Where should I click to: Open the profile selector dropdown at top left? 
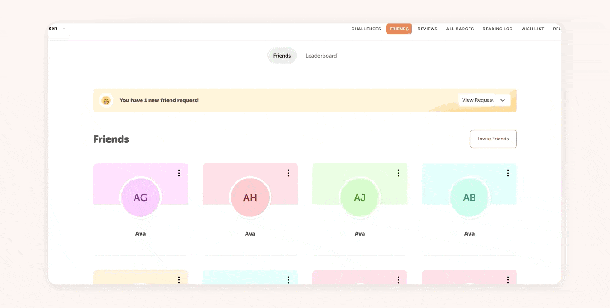pos(59,29)
